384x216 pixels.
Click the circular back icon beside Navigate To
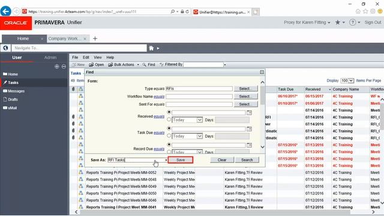click(x=5, y=48)
